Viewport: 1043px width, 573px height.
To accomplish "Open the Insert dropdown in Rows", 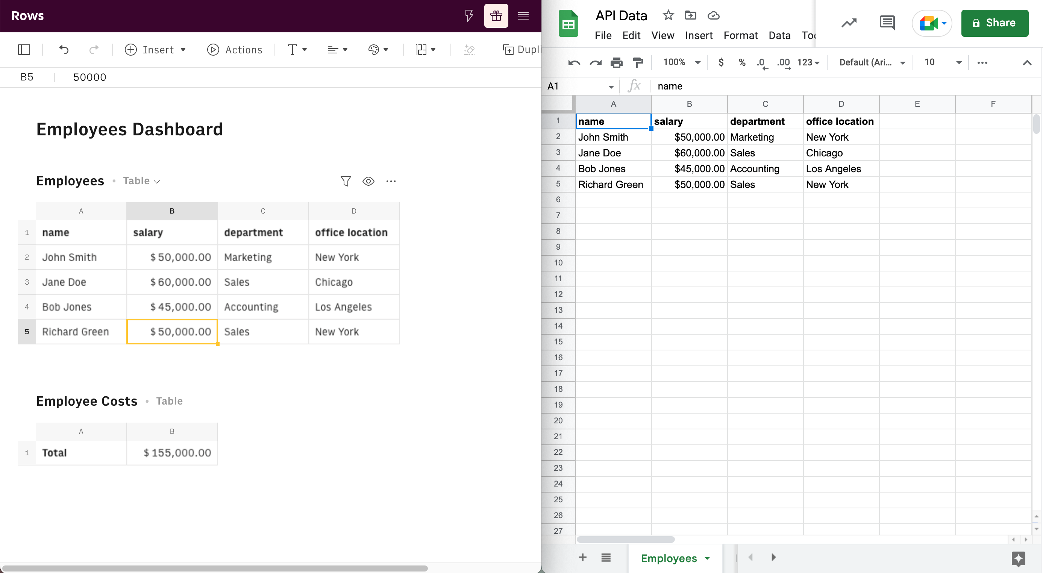I will click(x=156, y=49).
